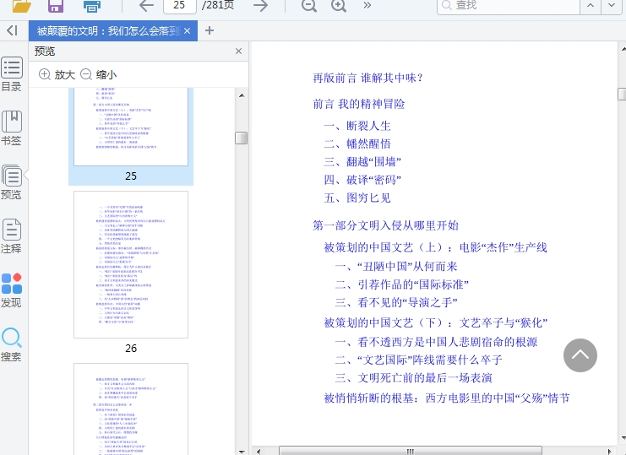Click the 查找 search field

(x=509, y=6)
